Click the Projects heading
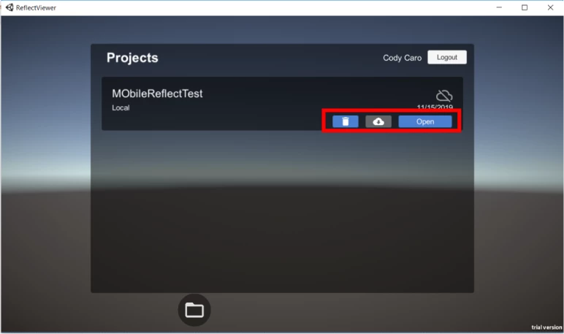Viewport: 564px width, 334px height. [132, 58]
